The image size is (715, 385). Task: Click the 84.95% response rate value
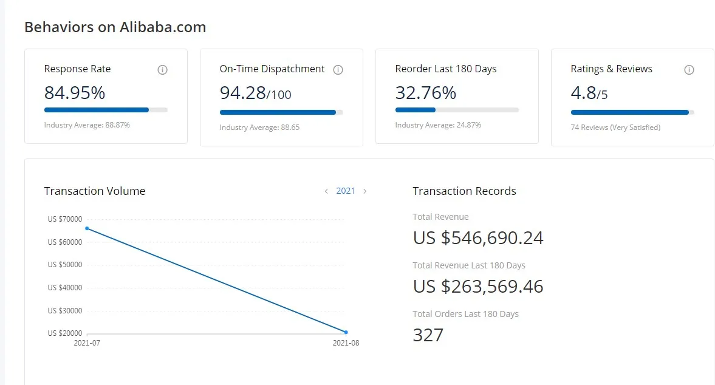75,93
